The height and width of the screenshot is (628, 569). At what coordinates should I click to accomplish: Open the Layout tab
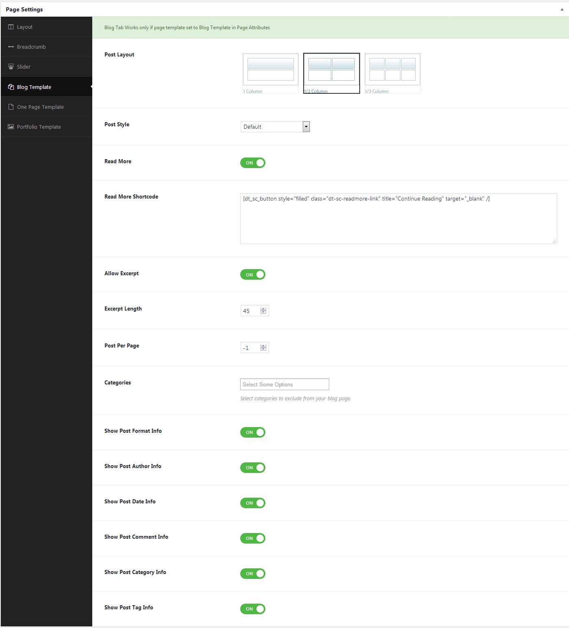click(46, 27)
